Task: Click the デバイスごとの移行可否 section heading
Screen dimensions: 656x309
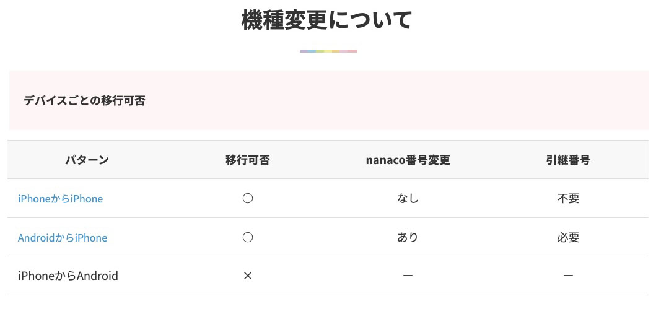Action: tap(84, 100)
